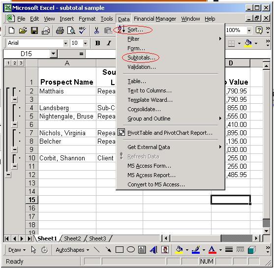Click the Help question mark icon
274x269 pixels.
[259, 30]
